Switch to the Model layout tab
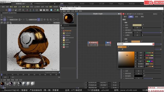The height and width of the screenshot is (92, 164). click(82, 4)
